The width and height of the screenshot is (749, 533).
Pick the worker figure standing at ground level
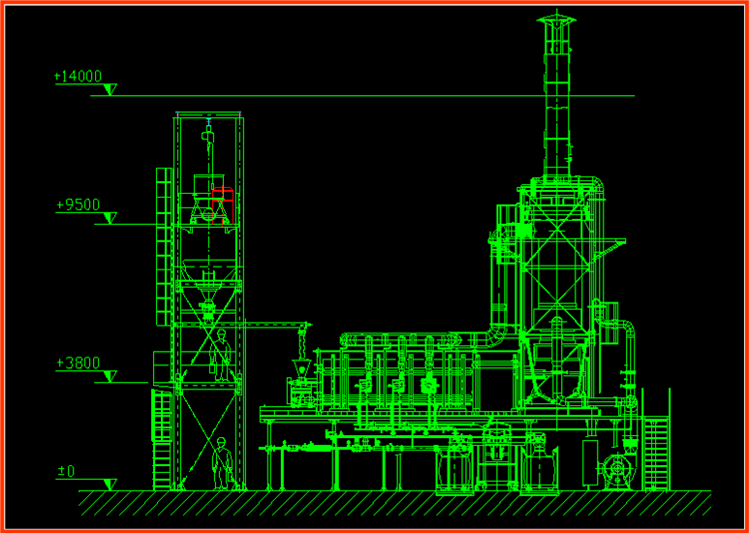coord(222,463)
